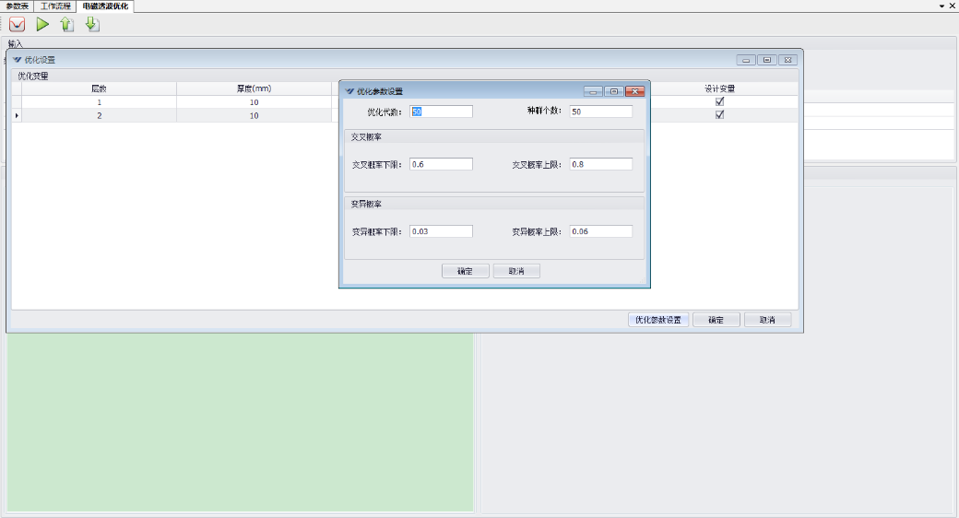Click the dropdown arrow at top-right of tab bar
The height and width of the screenshot is (518, 959).
tap(941, 6)
